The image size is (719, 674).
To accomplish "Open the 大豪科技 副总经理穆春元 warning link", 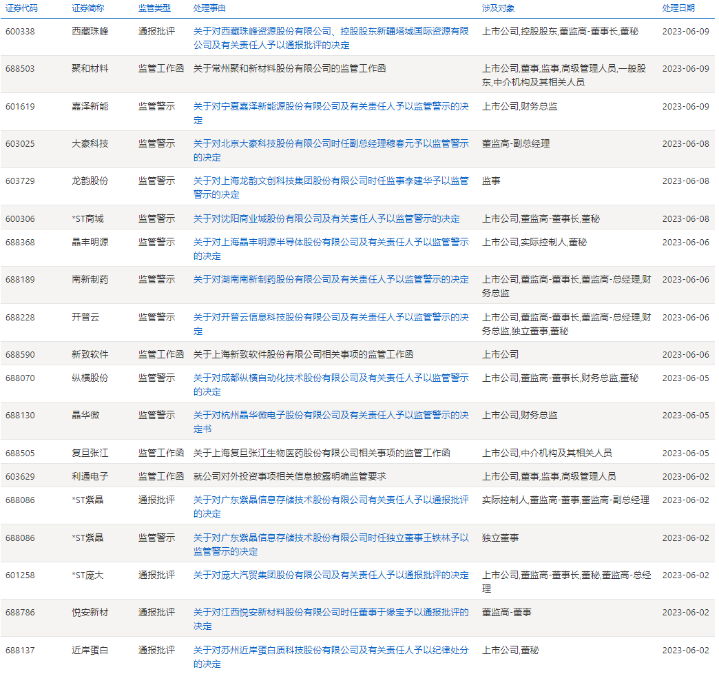I will pyautogui.click(x=331, y=150).
